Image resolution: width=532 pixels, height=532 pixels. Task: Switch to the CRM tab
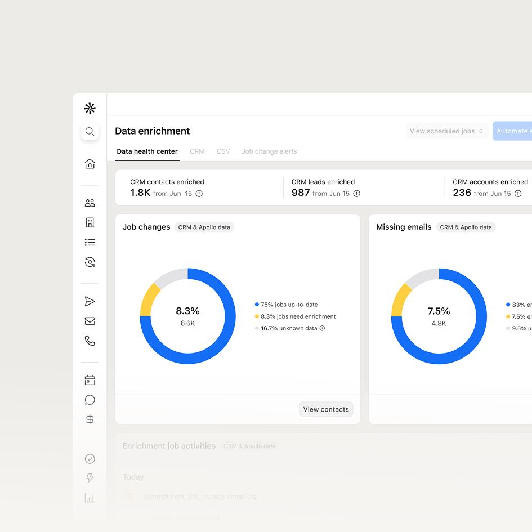pos(197,151)
